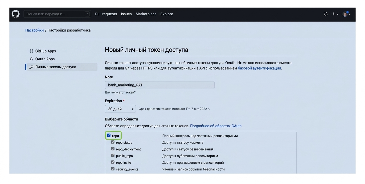Click the Новый личный токен доступа heading

pyautogui.click(x=147, y=50)
